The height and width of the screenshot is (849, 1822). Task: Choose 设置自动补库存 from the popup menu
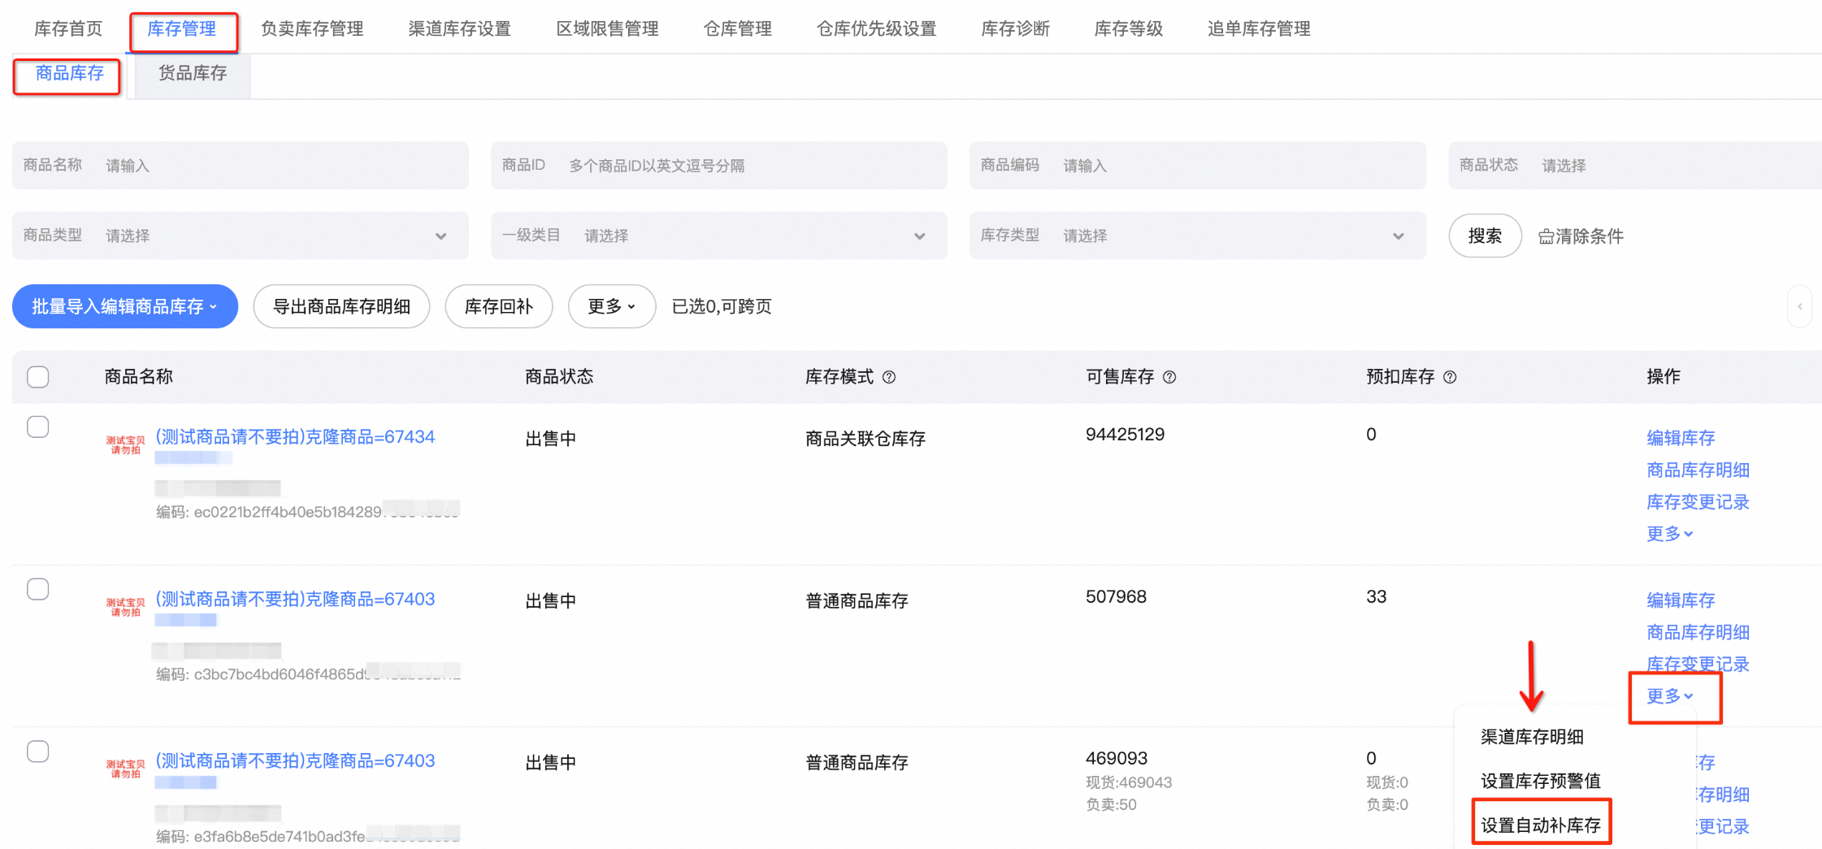click(x=1541, y=825)
